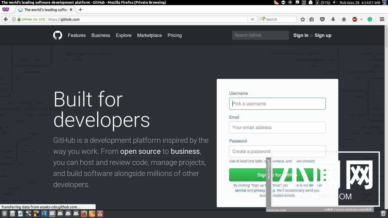Image resolution: width=388 pixels, height=218 pixels.
Task: Open Visual Studio Code in taskbar
Action: [44, 214]
